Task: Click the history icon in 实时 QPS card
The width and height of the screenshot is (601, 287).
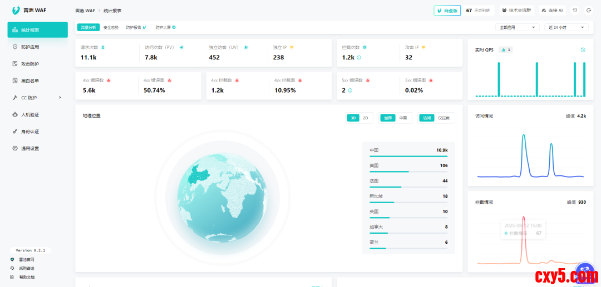Action: pyautogui.click(x=583, y=49)
